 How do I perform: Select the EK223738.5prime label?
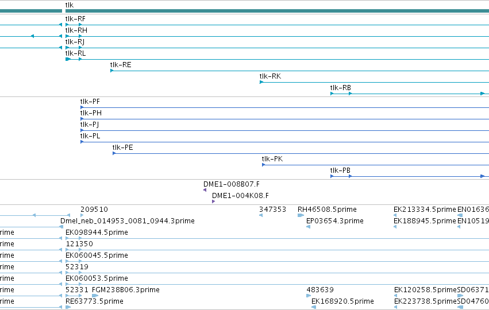[425, 302]
